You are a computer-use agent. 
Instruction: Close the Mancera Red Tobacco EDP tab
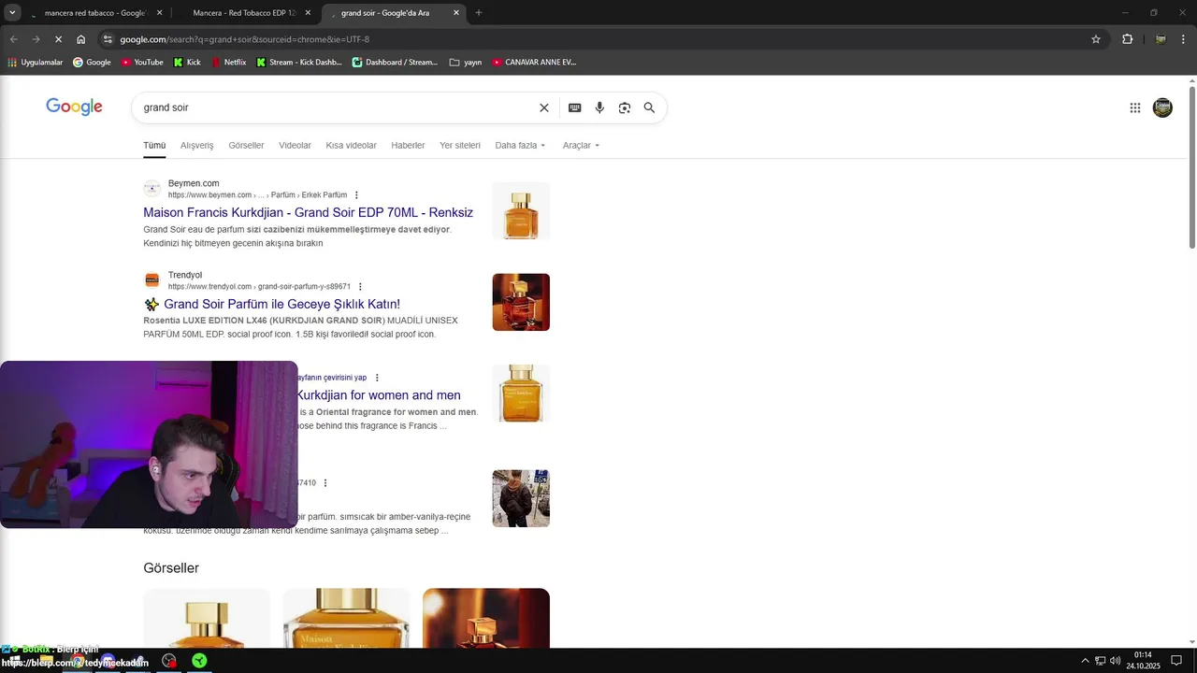(x=308, y=13)
